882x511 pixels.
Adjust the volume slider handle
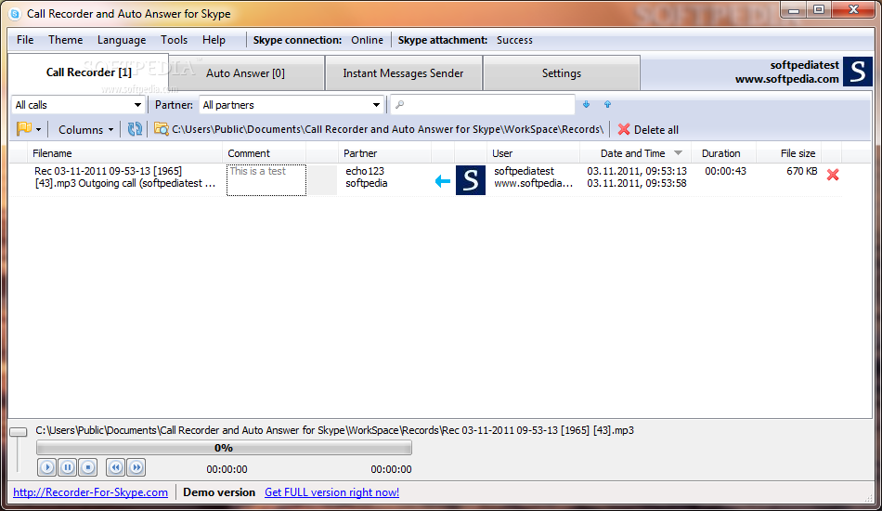click(19, 432)
